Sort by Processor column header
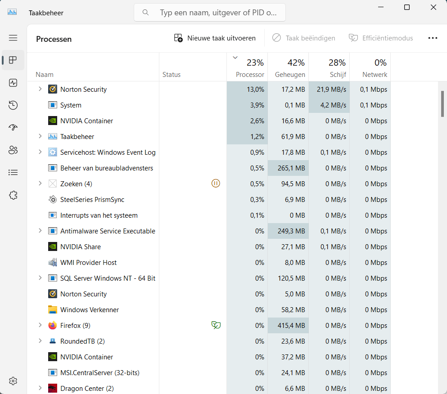This screenshot has width=447, height=394. point(247,67)
